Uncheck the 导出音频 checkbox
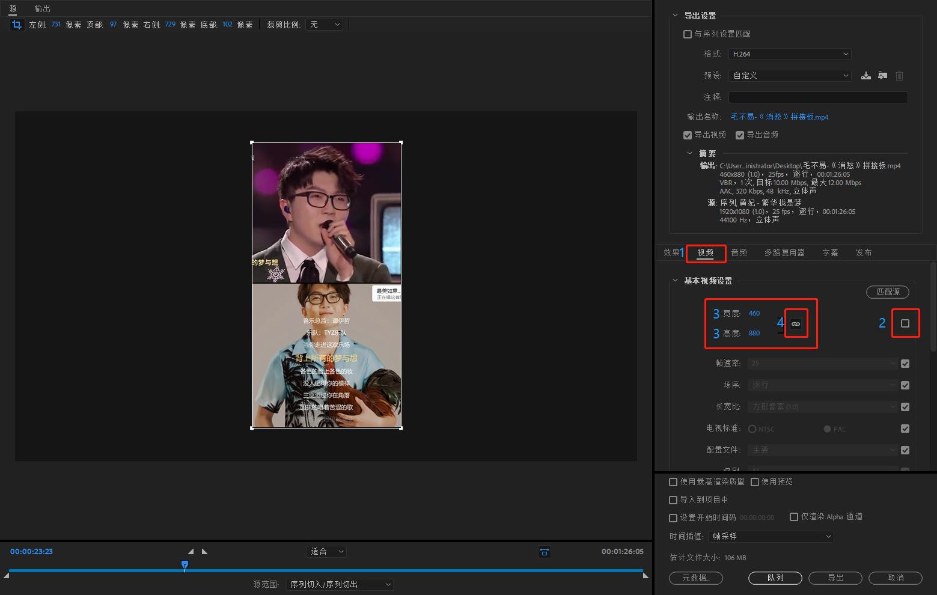937x595 pixels. 740,135
